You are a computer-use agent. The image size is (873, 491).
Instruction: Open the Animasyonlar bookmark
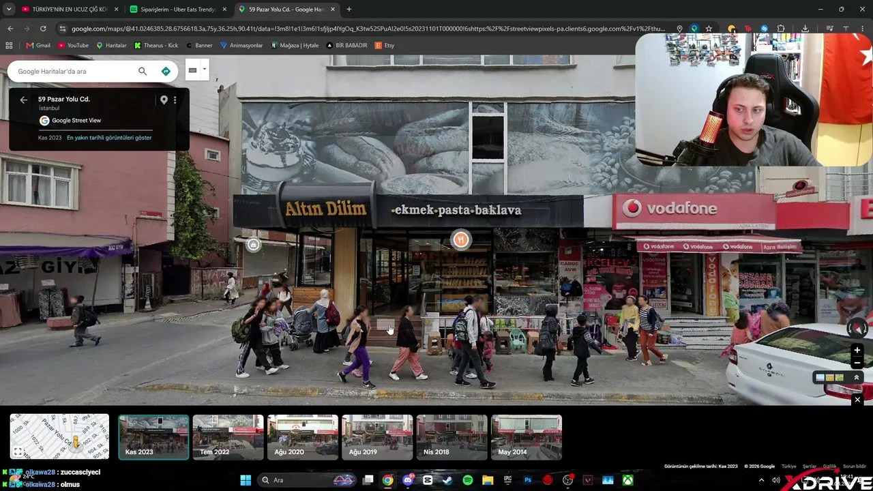[241, 46]
